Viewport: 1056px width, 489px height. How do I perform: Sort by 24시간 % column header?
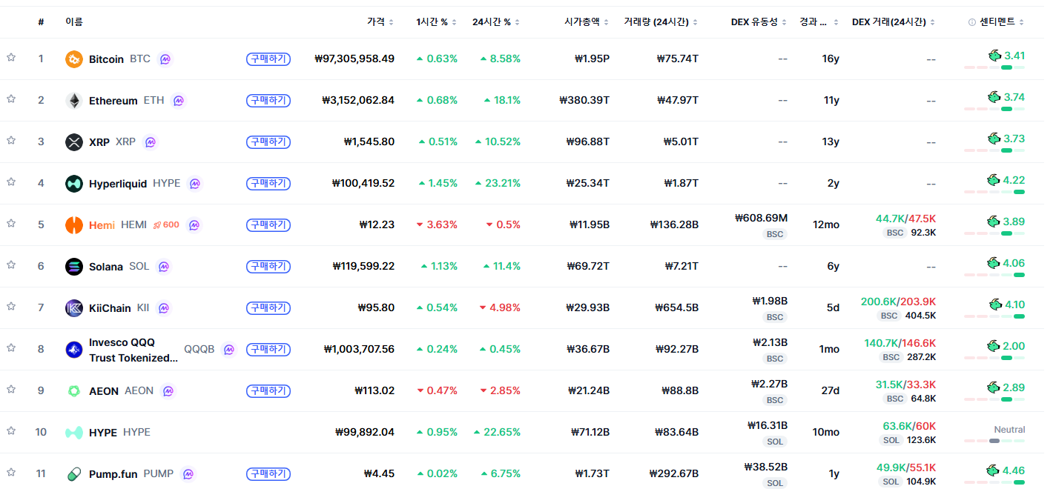point(496,22)
